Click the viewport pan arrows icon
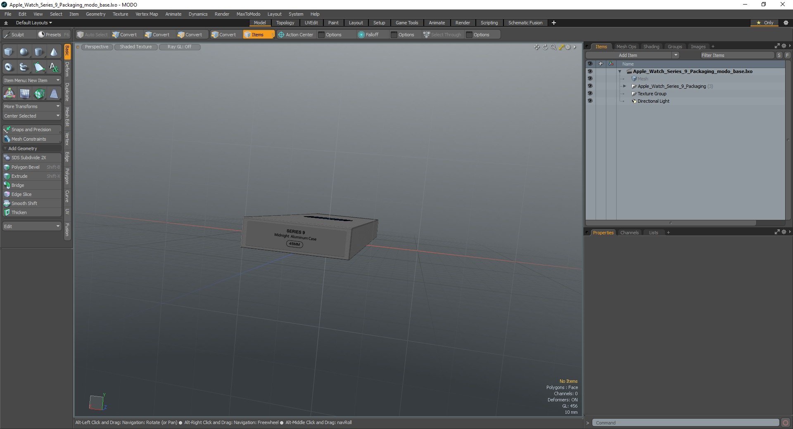Viewport: 793px width, 429px height. [x=537, y=47]
